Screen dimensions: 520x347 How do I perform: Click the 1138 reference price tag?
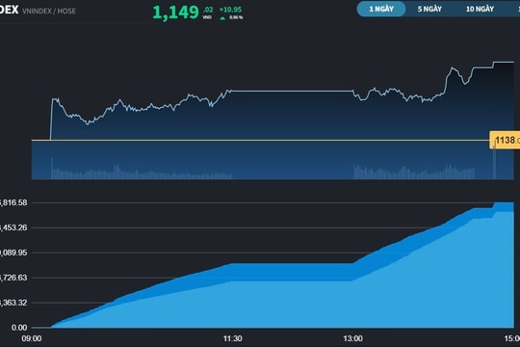(505, 140)
